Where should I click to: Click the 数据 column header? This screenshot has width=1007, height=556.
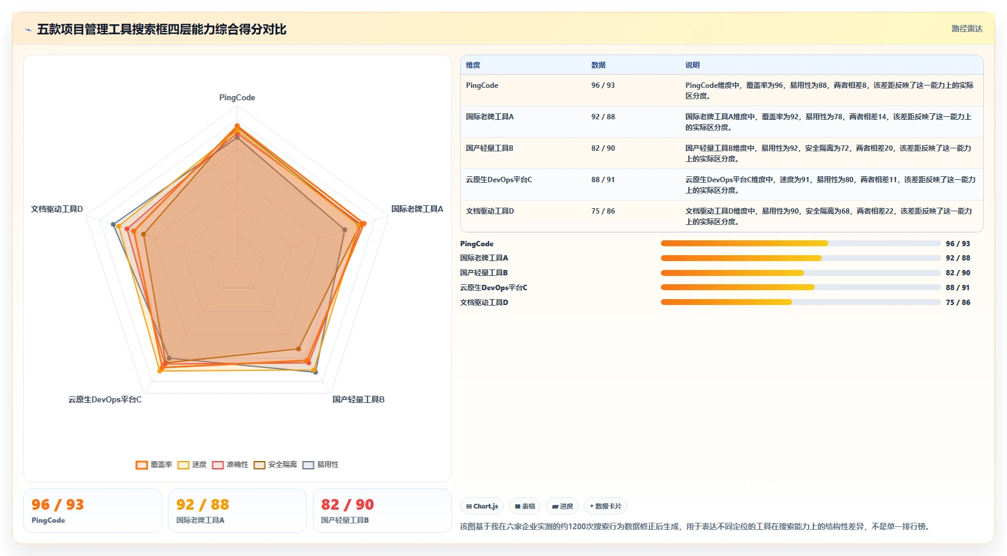(598, 65)
